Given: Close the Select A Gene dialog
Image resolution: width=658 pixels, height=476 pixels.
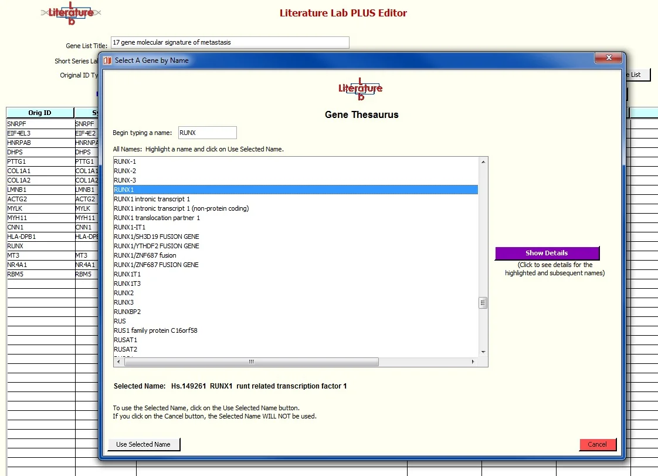Looking at the screenshot, I should 608,58.
